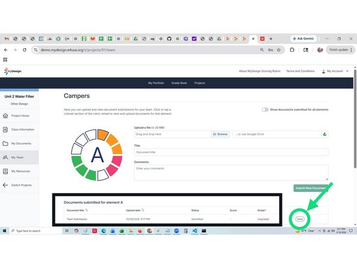Click the View button for Team Submission
Screen dimensions: 357x268
pyautogui.click(x=300, y=219)
